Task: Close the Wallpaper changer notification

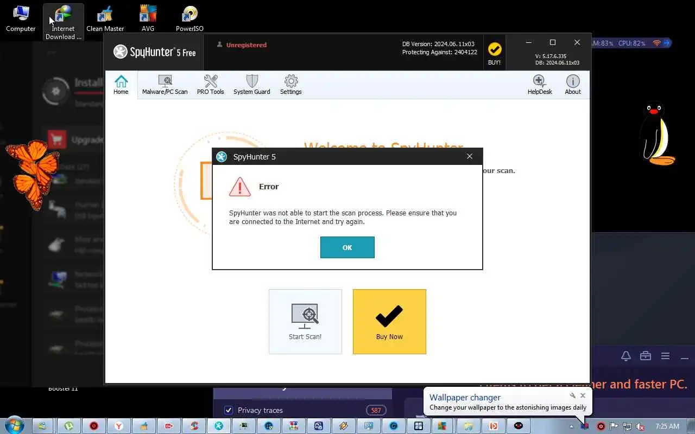Action: click(583, 395)
